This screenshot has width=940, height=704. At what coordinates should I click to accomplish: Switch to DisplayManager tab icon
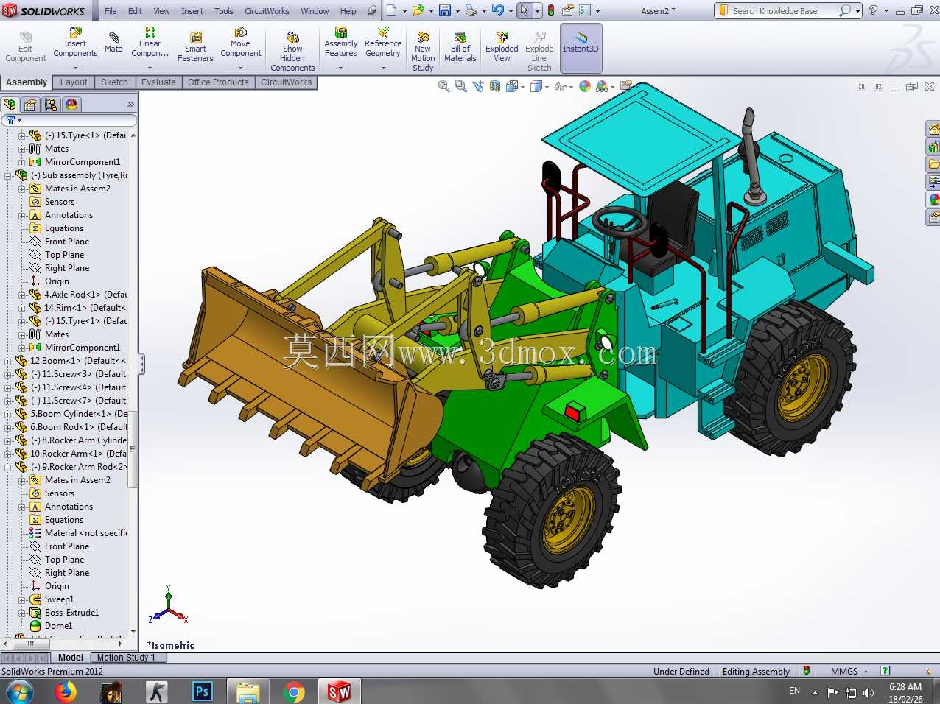pos(71,105)
